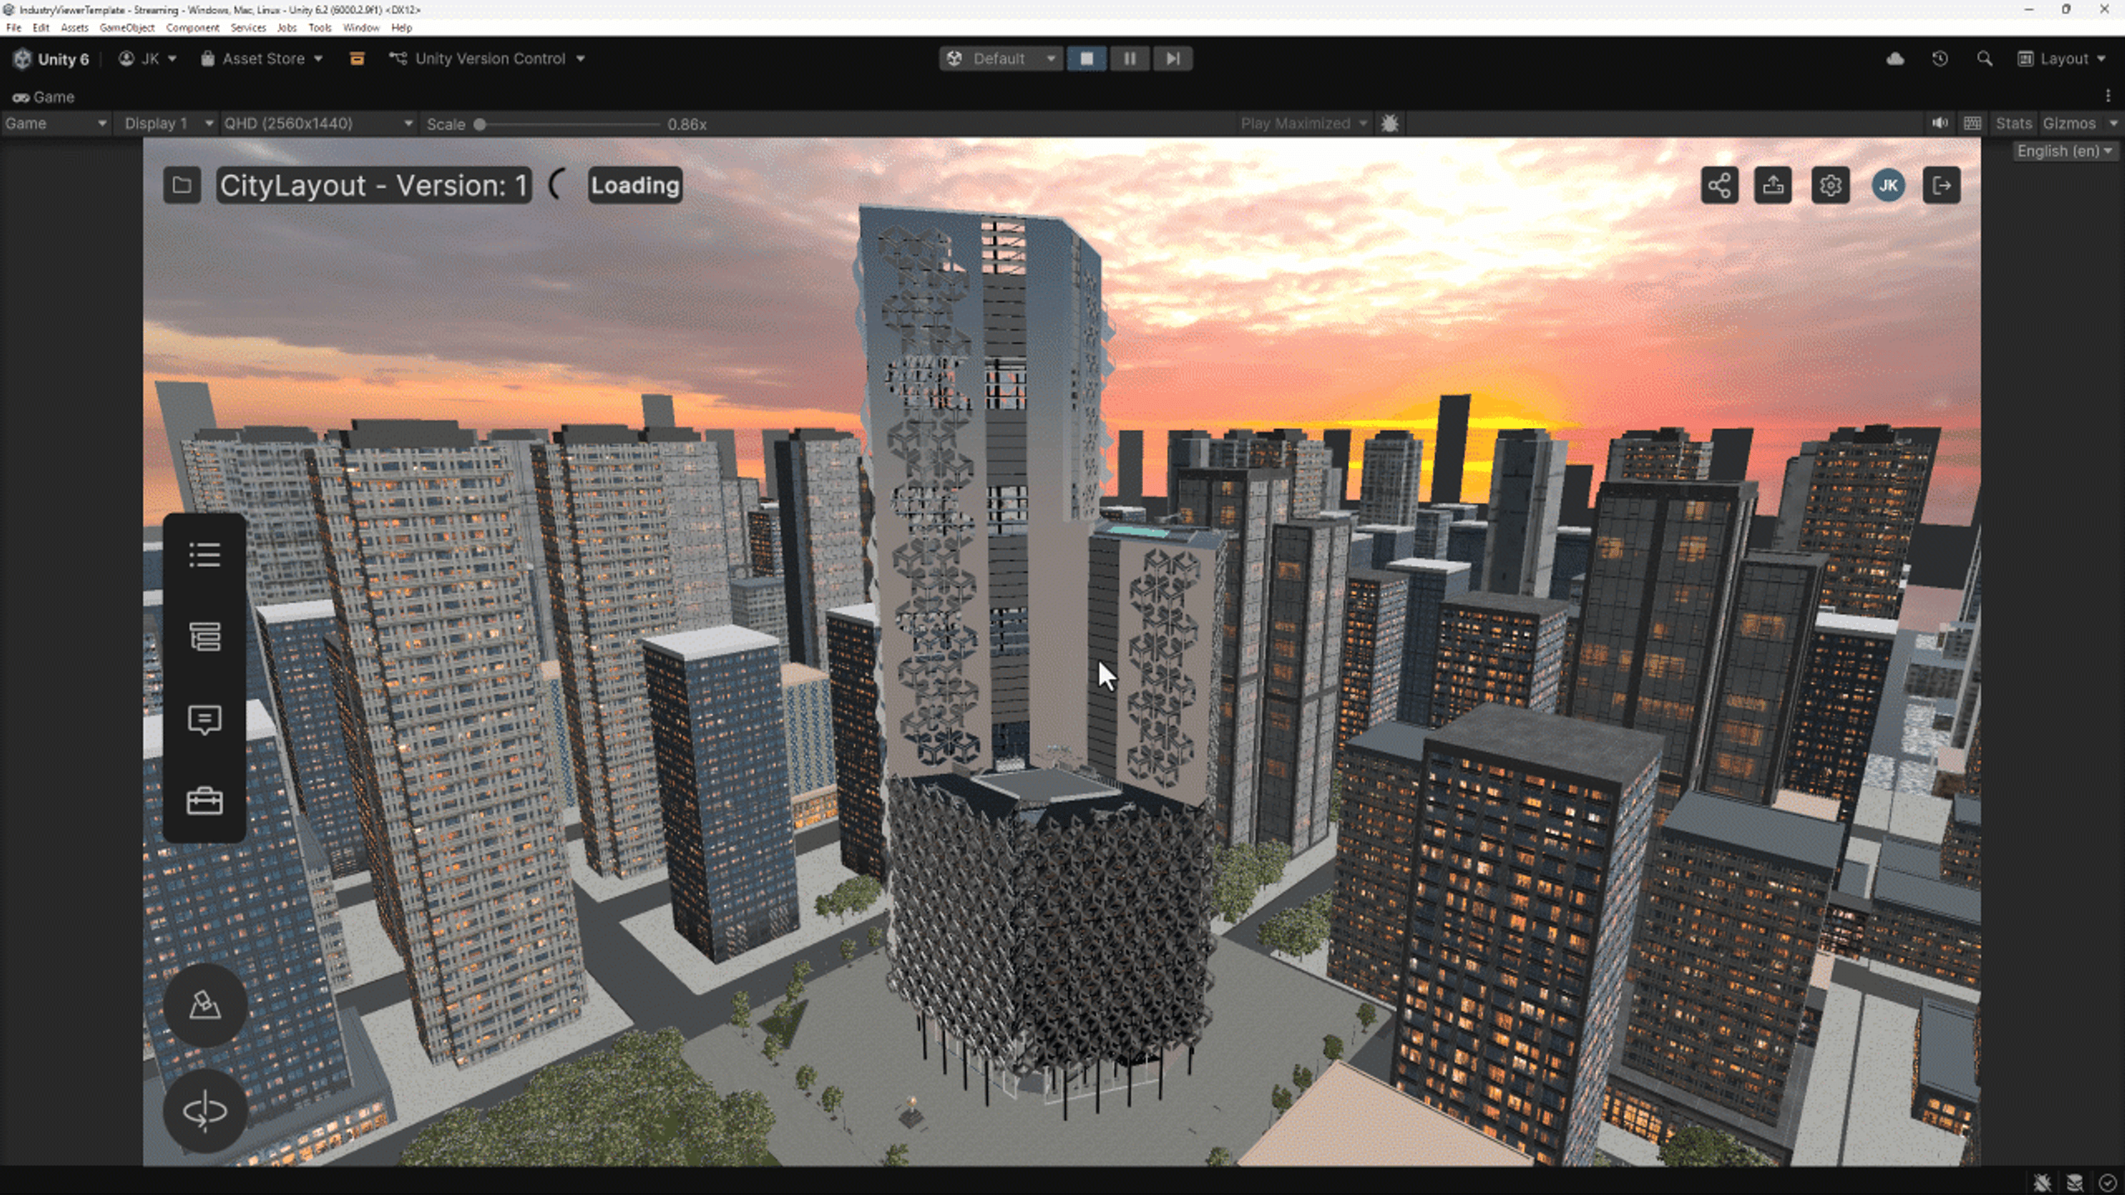The width and height of the screenshot is (2125, 1195).
Task: Open the bulleted list sidebar panel
Action: point(204,555)
